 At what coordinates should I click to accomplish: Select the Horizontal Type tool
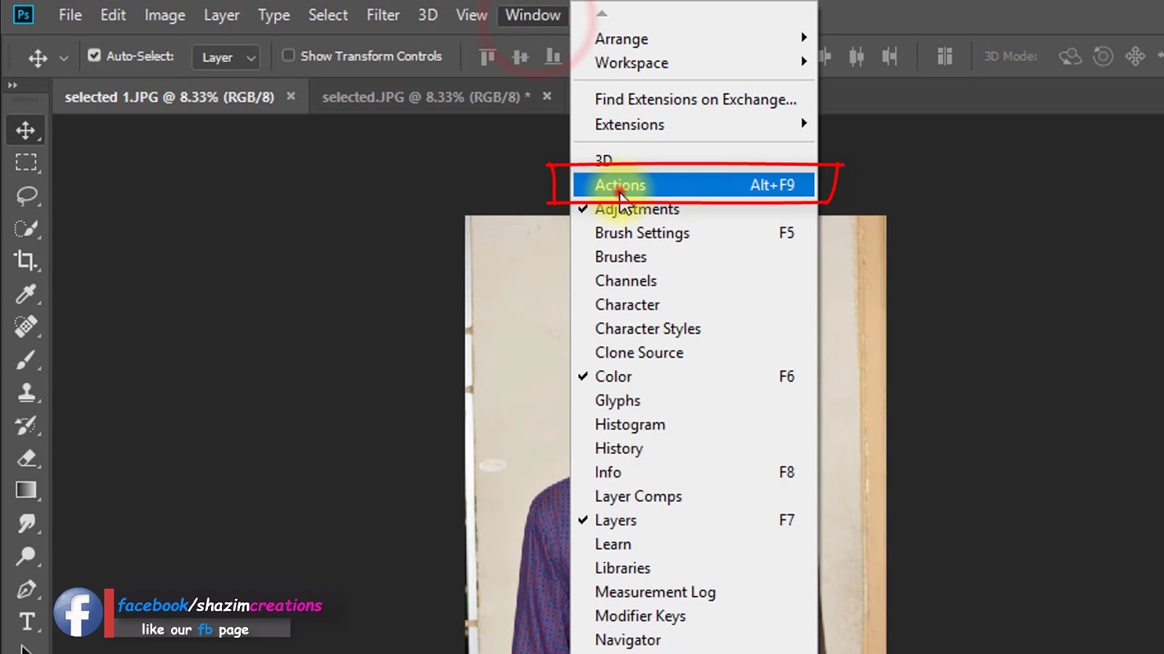pos(26,621)
